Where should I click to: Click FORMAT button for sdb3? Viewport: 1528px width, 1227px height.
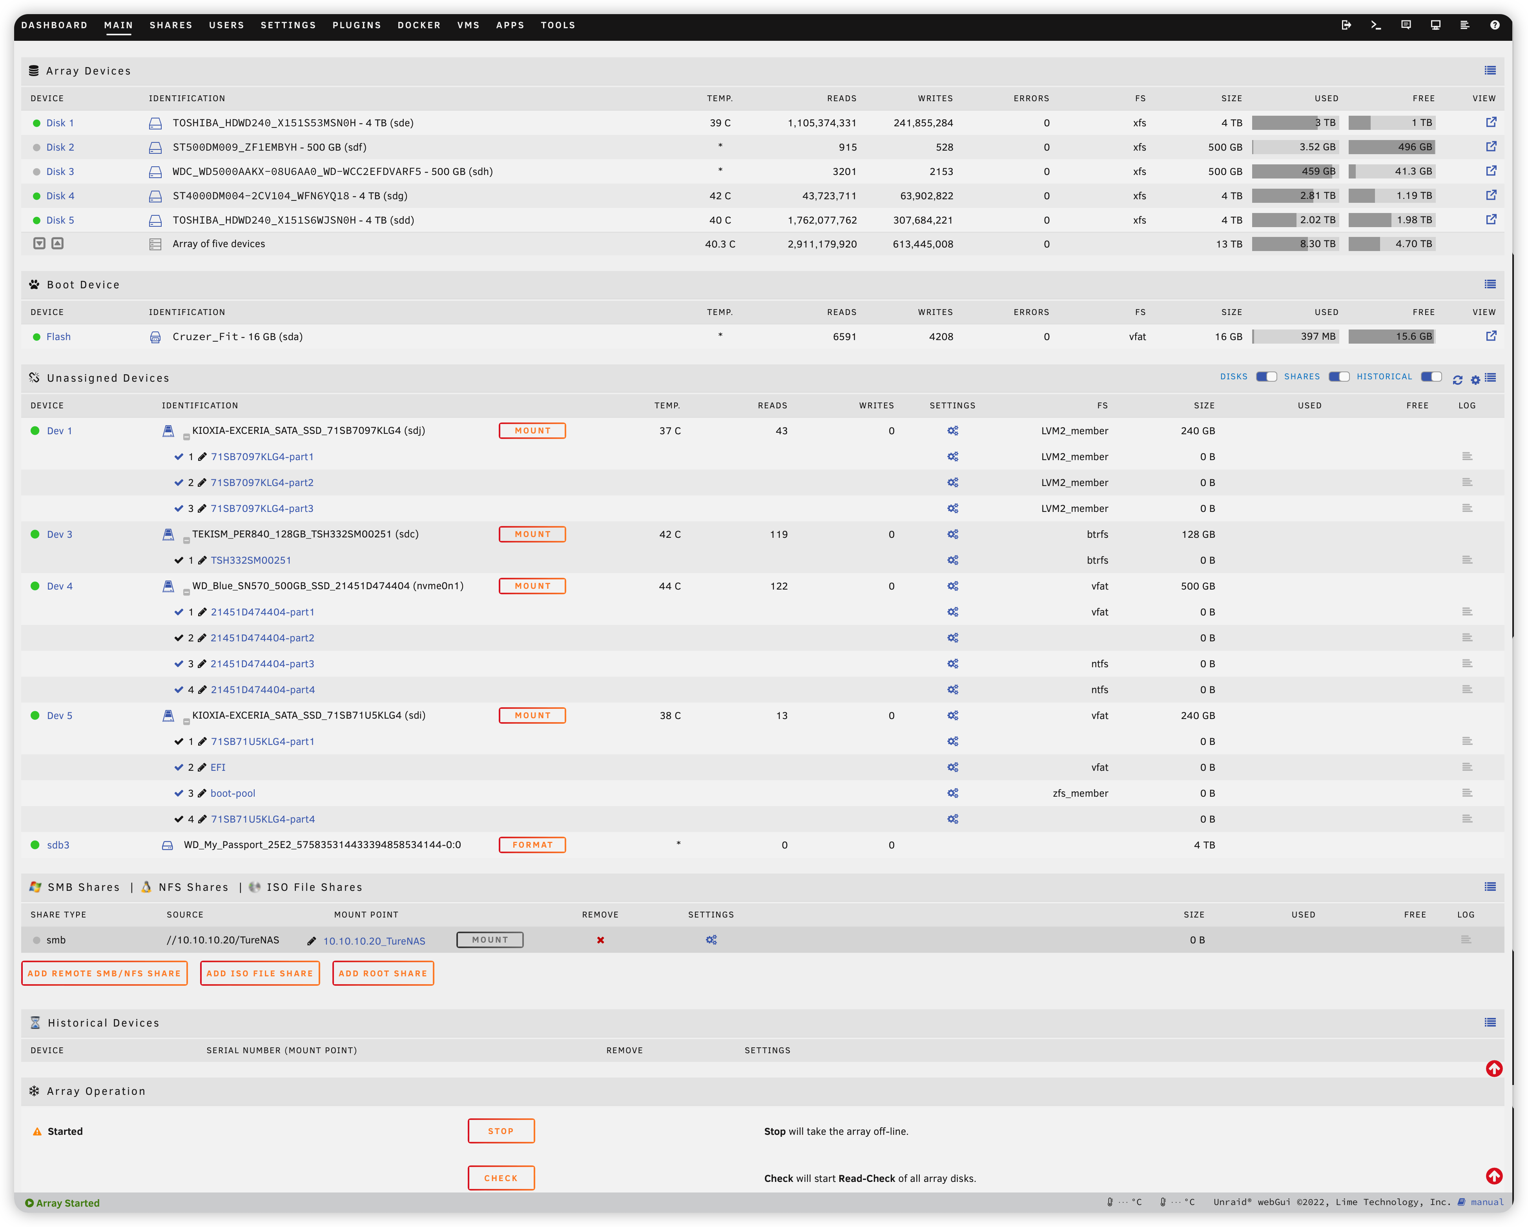coord(532,845)
